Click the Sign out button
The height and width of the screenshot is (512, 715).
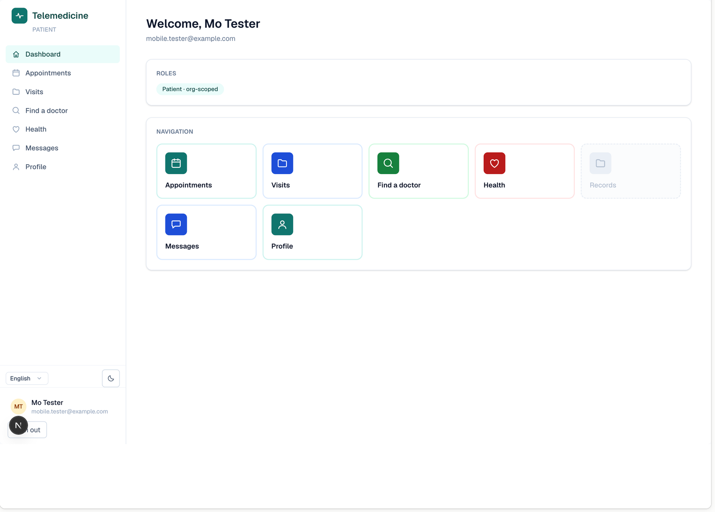click(27, 430)
